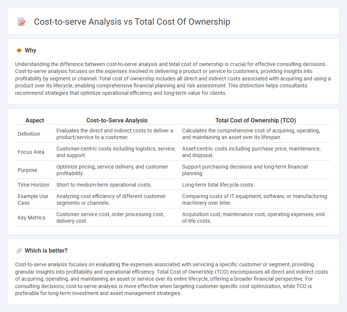
Task: Click the cell 'Calculates the comprehensive cost of acquiring'
Action: coord(255,134)
